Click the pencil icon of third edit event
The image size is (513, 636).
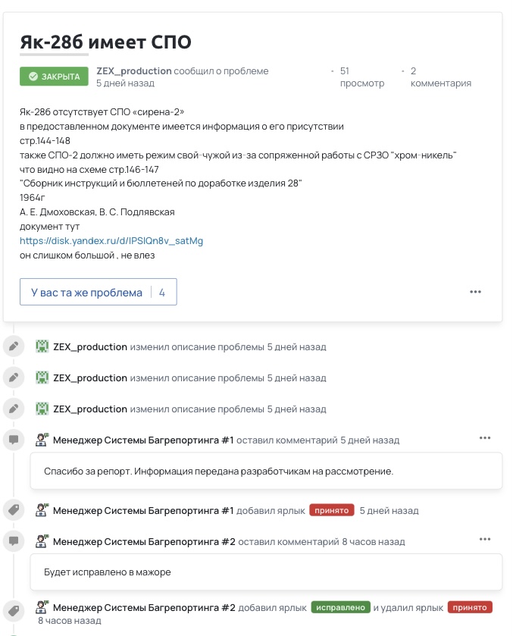(x=13, y=409)
